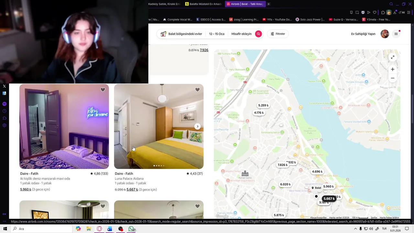Select the highlighted 5.667 ₺ map marker
Image resolution: width=414 pixels, height=233 pixels.
329,198
